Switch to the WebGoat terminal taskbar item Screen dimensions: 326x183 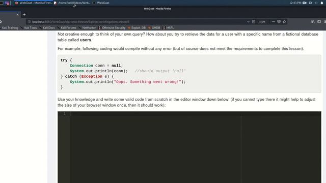pos(101,3)
